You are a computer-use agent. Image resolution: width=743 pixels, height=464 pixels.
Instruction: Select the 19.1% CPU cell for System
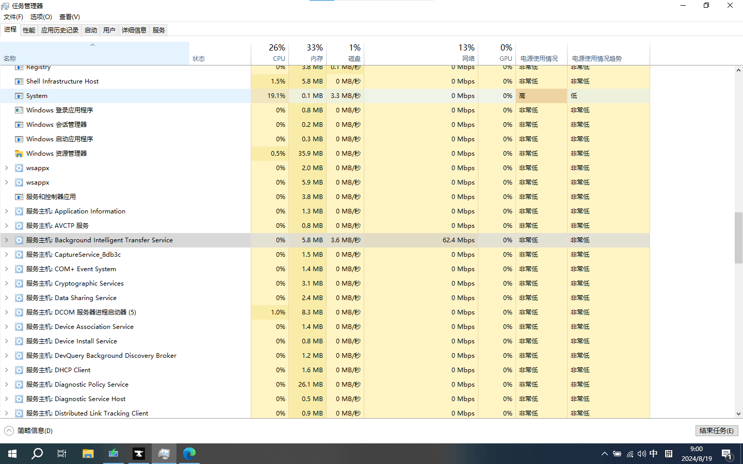[270, 96]
